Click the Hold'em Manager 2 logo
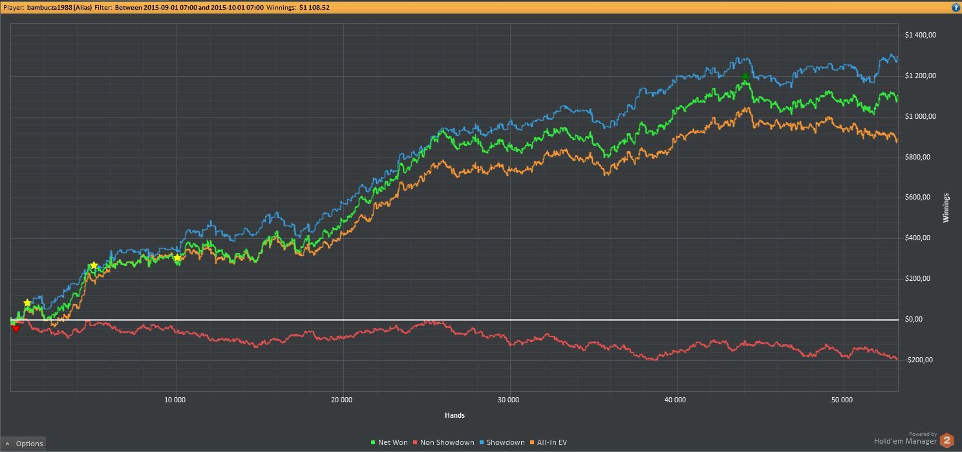Image resolution: width=962 pixels, height=452 pixels. pos(946,441)
